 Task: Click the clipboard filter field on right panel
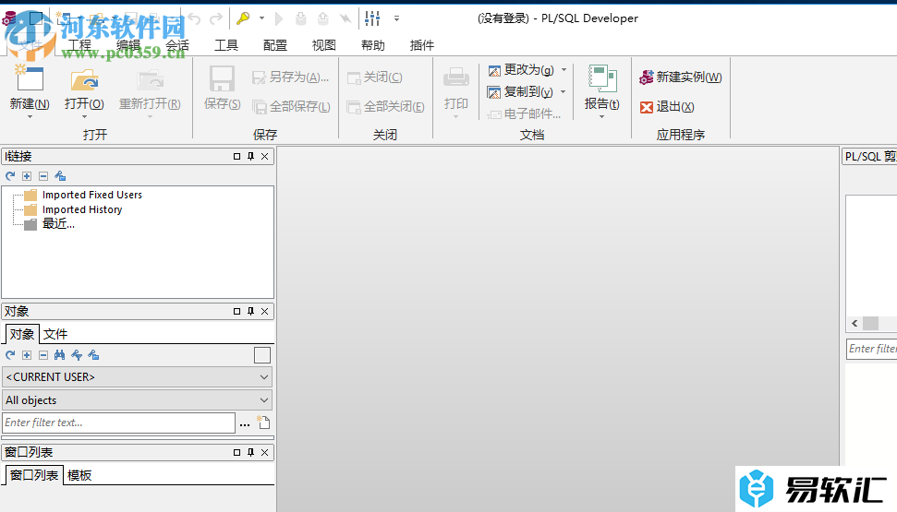click(871, 349)
